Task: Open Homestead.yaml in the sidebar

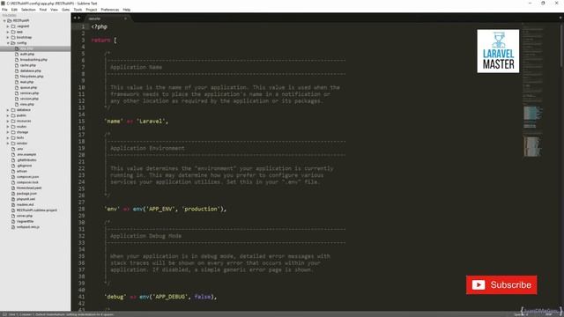Action: click(29, 188)
